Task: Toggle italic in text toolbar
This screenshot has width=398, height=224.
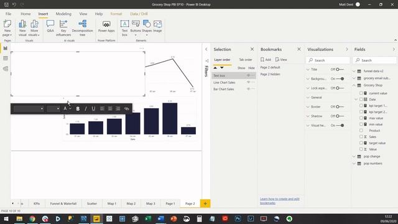Action: 86,109
